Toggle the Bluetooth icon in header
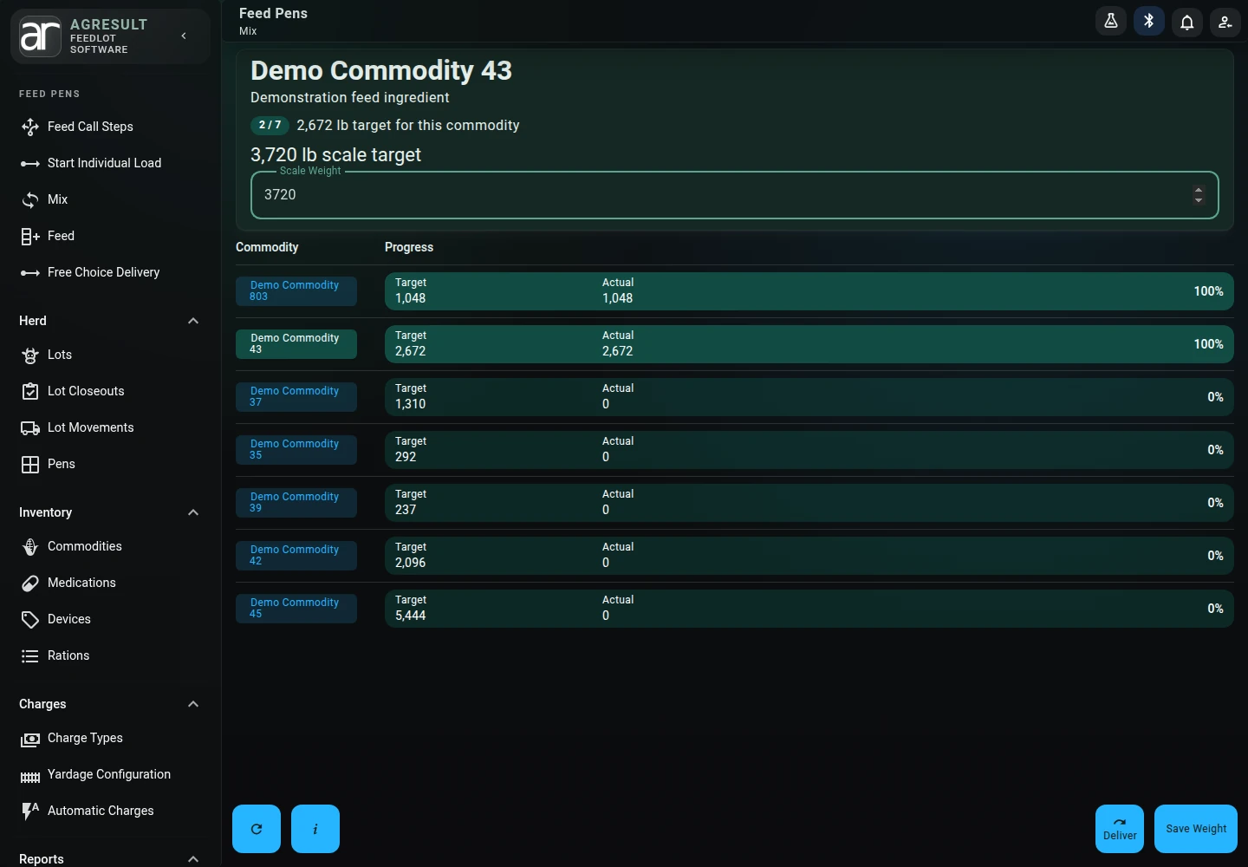The height and width of the screenshot is (867, 1248). pos(1149,22)
